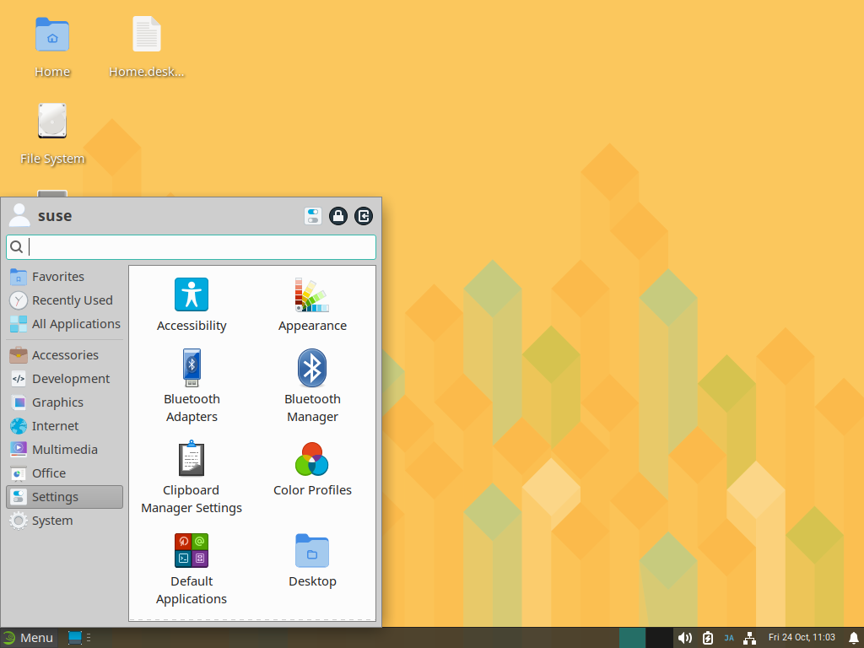Click the application search field

[x=201, y=247]
